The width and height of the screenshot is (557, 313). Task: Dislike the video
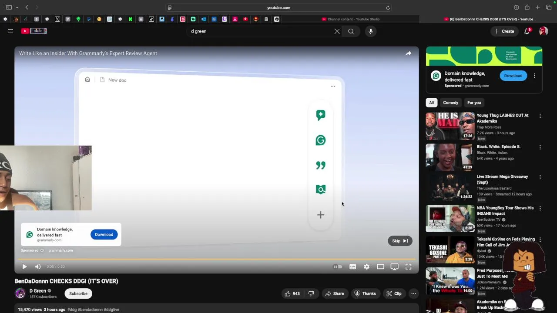pos(311,293)
